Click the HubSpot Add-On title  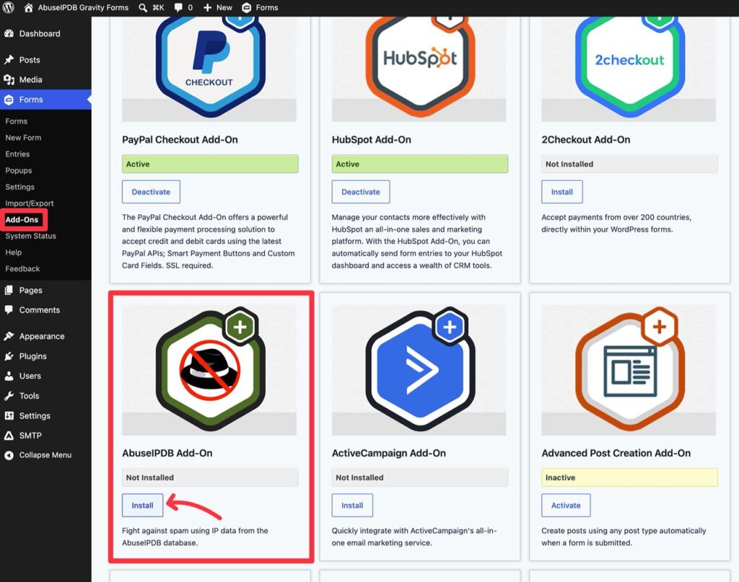point(372,140)
